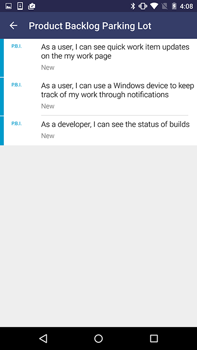Tap the P.B.I. icon beside builds item
The width and height of the screenshot is (197, 350).
pyautogui.click(x=17, y=123)
